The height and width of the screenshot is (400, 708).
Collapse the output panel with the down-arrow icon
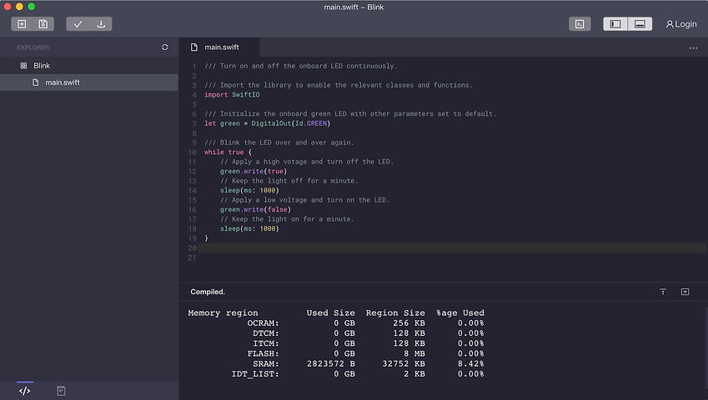click(685, 292)
